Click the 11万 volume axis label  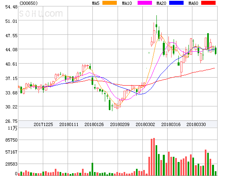(12, 128)
